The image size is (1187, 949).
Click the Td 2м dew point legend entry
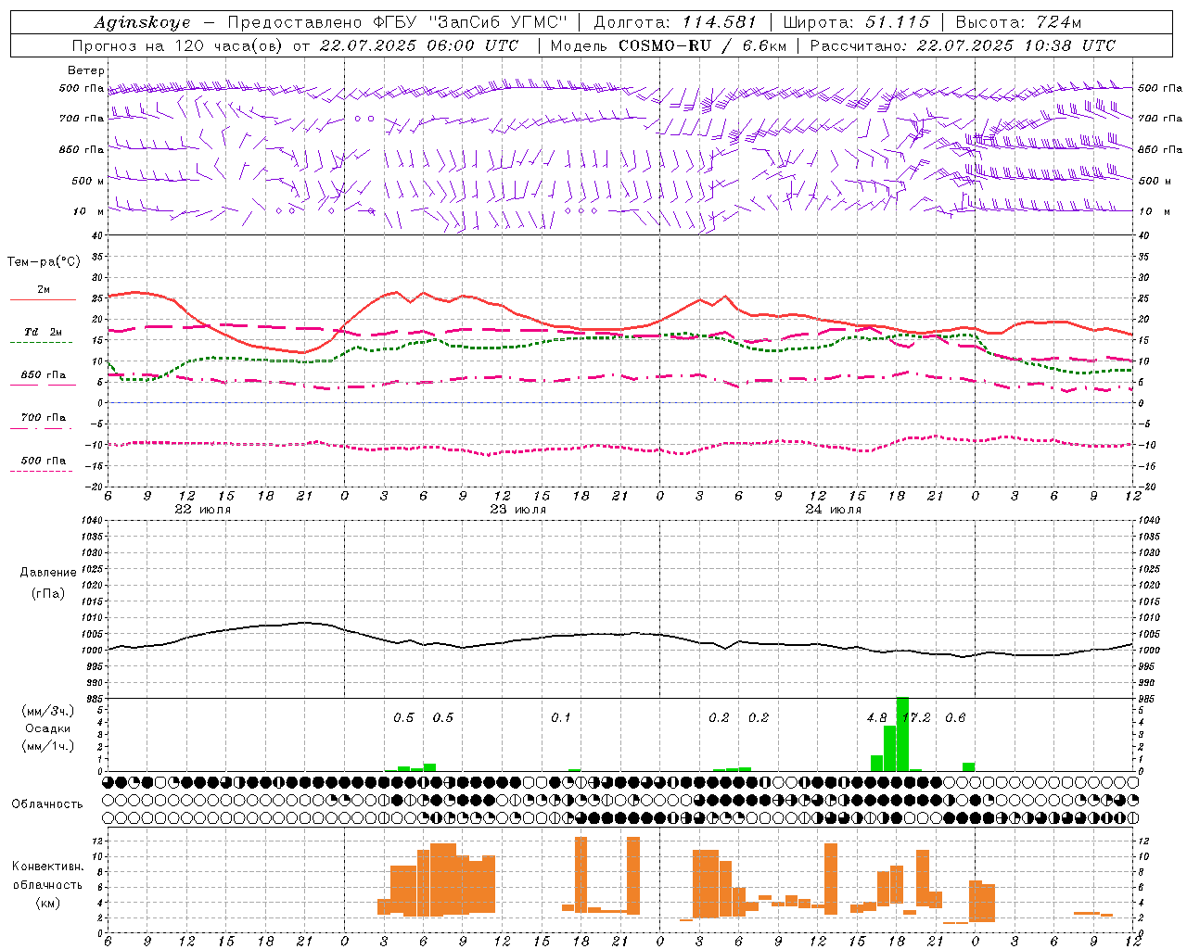pyautogui.click(x=44, y=332)
